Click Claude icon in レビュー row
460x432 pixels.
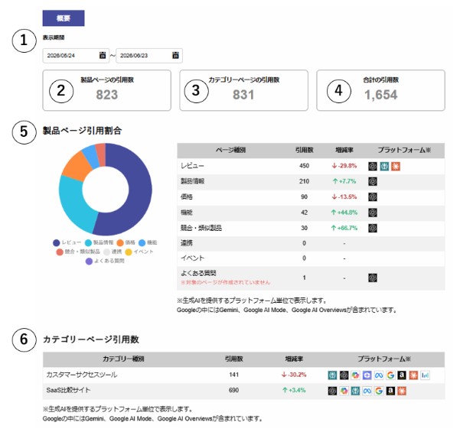coord(396,166)
